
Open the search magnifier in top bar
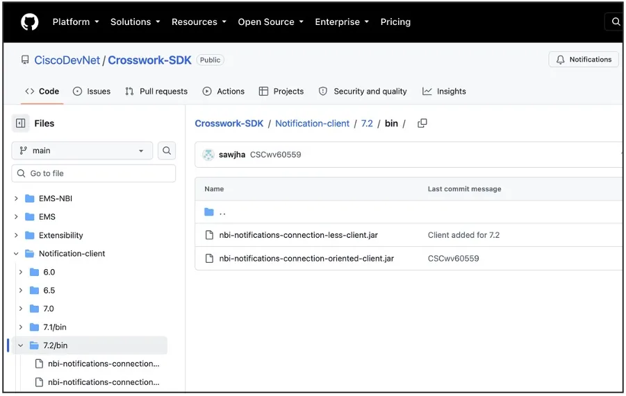[x=615, y=21]
